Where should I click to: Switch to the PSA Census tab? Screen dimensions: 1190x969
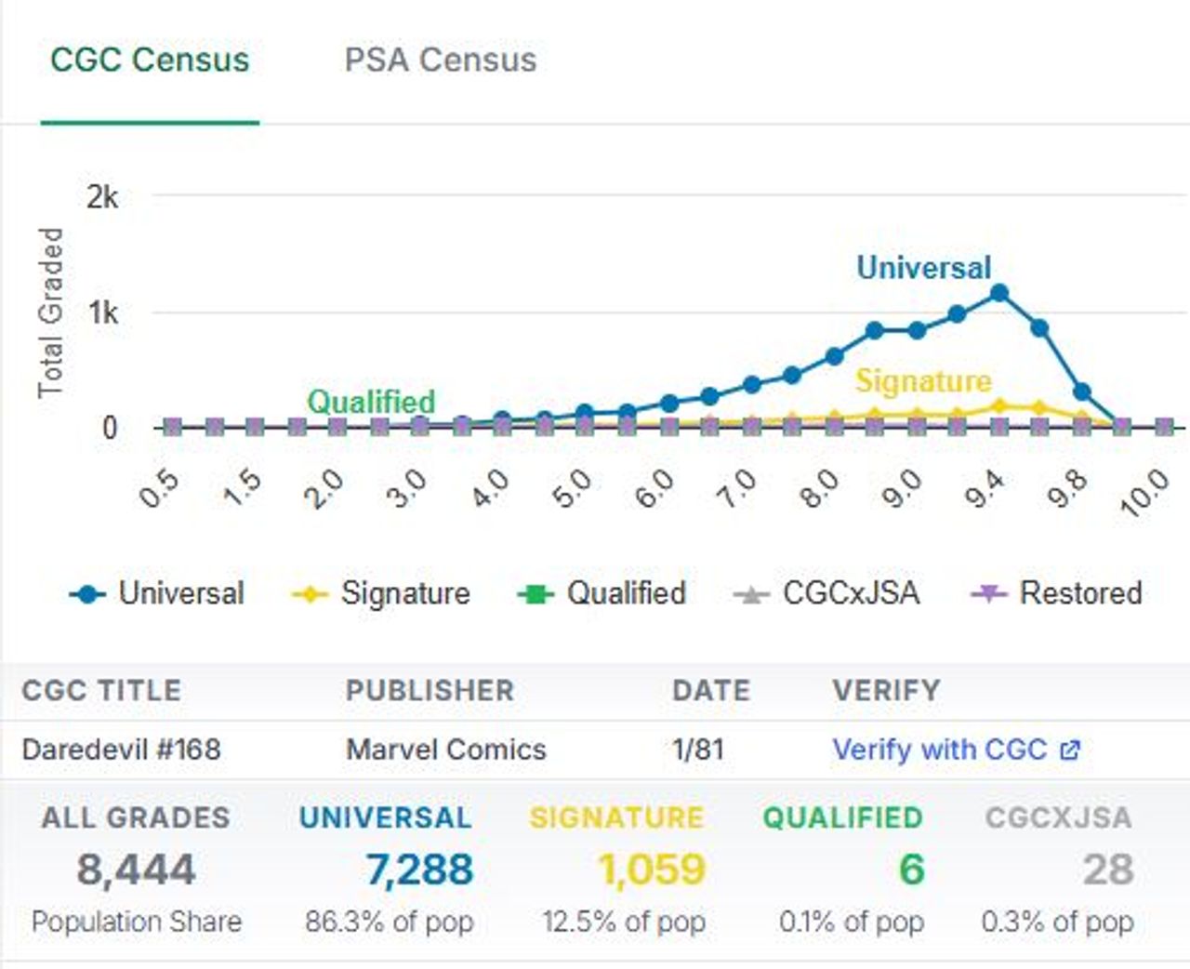pyautogui.click(x=440, y=60)
